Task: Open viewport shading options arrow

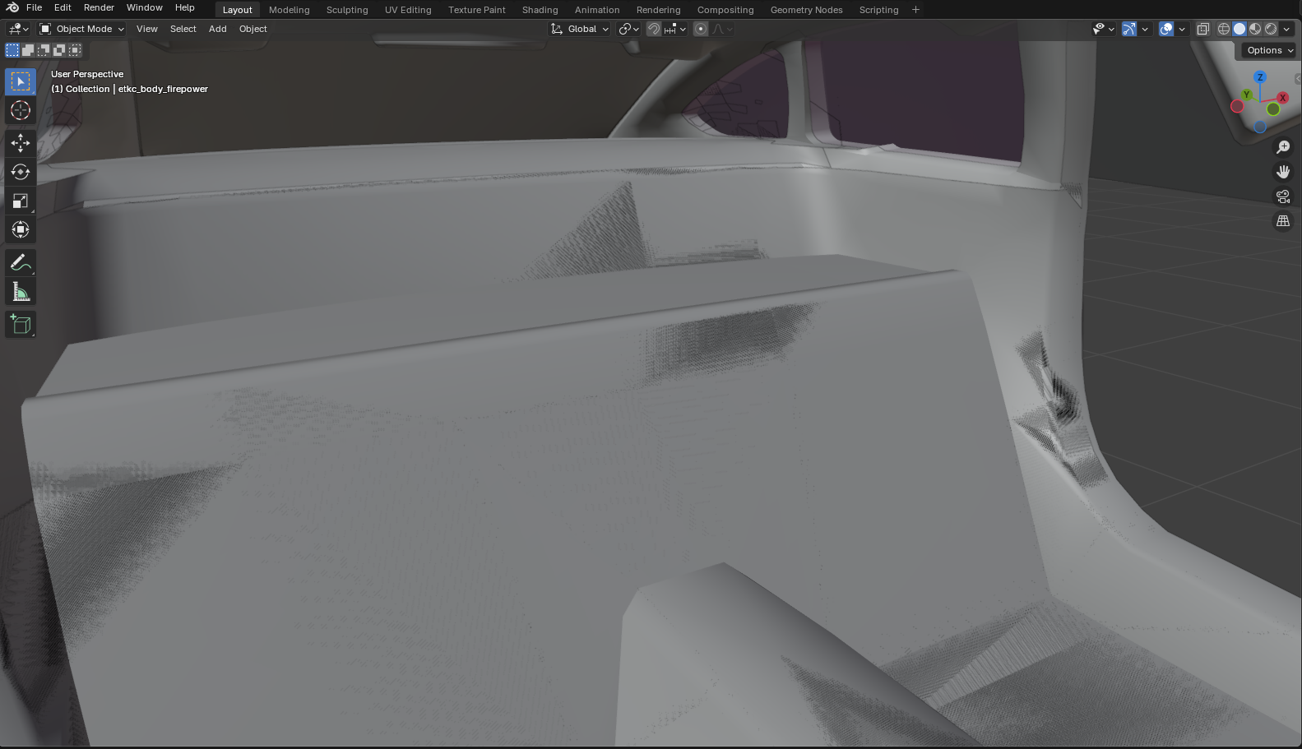Action: point(1286,29)
